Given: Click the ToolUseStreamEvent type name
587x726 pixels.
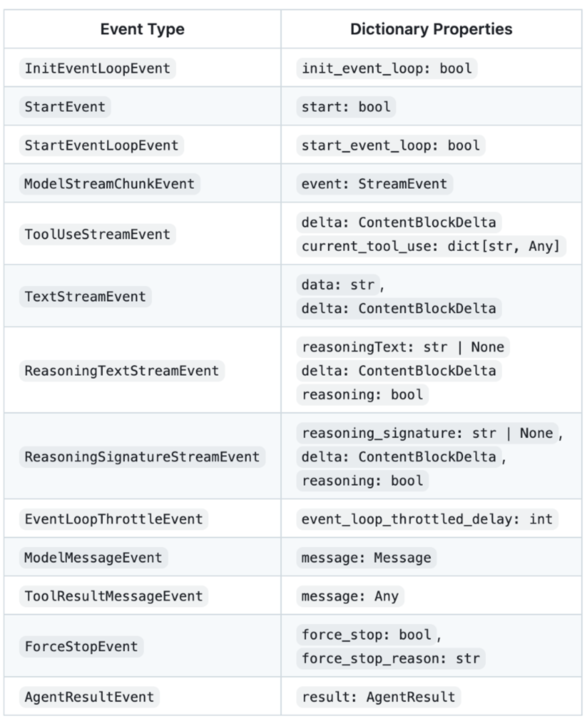Looking at the screenshot, I should 97,234.
